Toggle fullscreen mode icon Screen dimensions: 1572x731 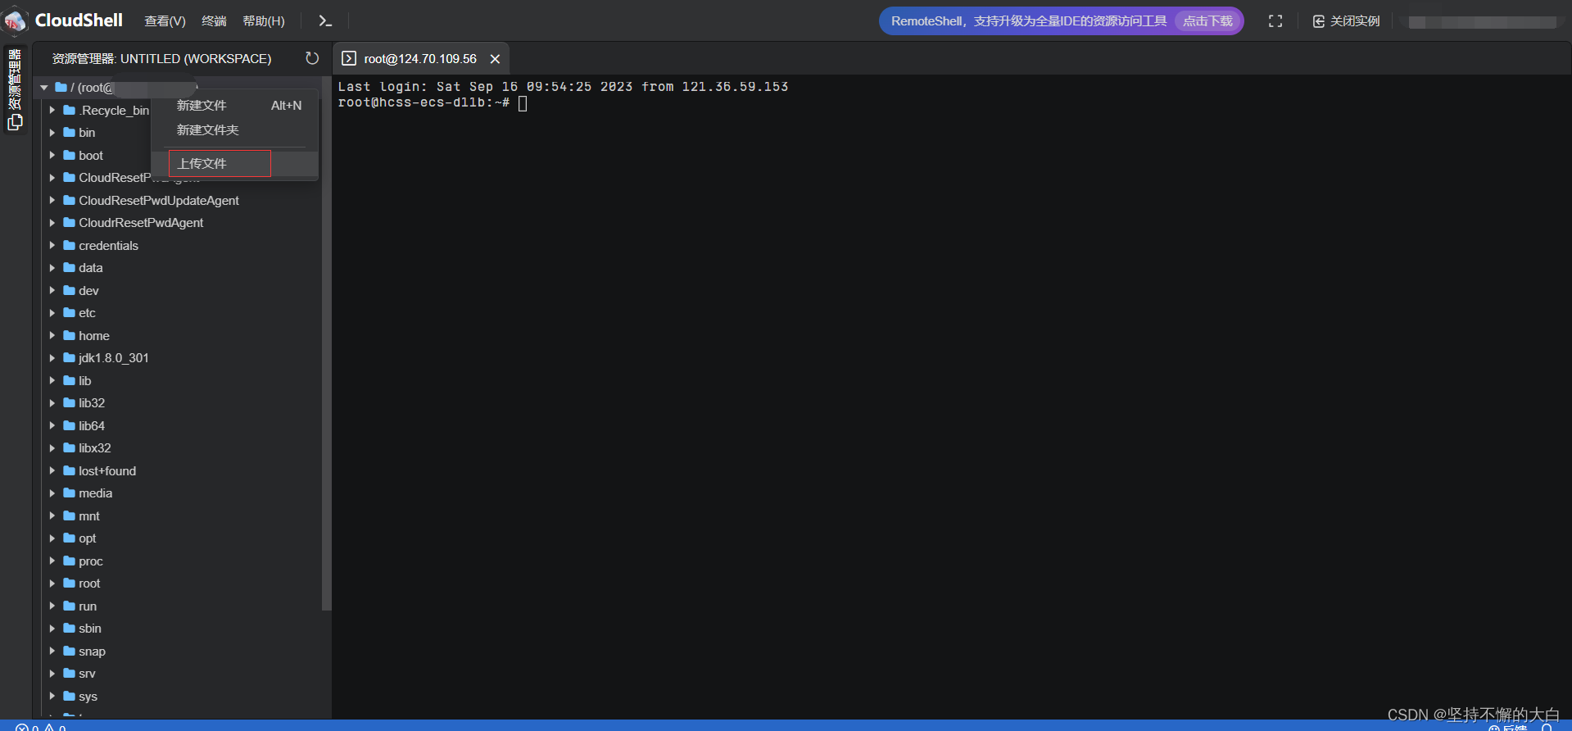coord(1275,21)
